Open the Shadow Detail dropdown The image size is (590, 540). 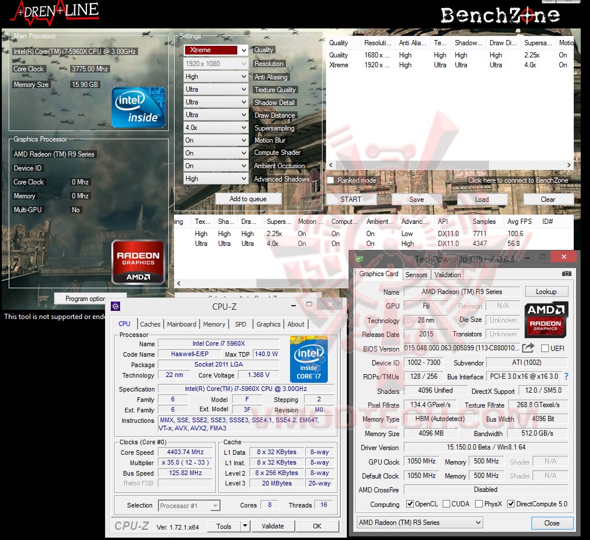(x=216, y=102)
